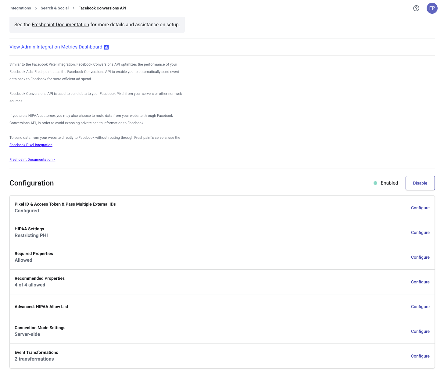Viewport: 444px width, 374px height.
Task: Click the Disable integration button
Action: click(420, 183)
